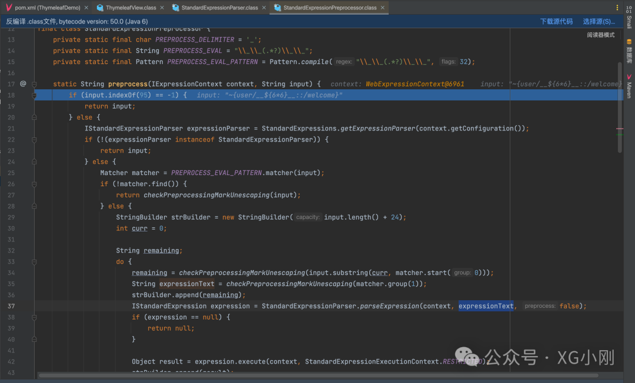Switch to pom.xml (ThymeleafDemo) tab
Viewport: 635px width, 383px height.
click(48, 8)
